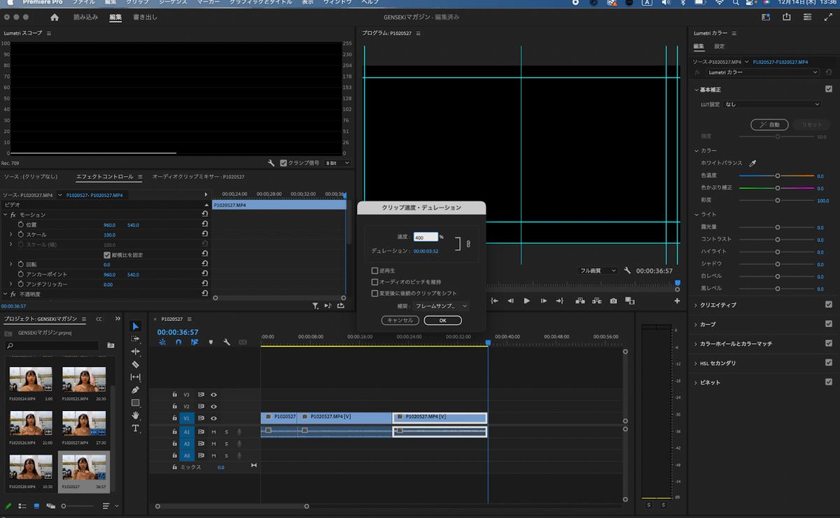Open the フル画質 playback resolution dropdown
Viewport: 840px width, 518px height.
[x=598, y=270]
